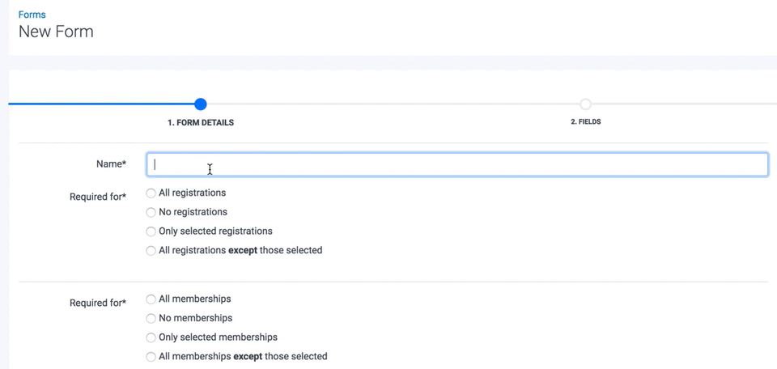Image resolution: width=777 pixels, height=369 pixels.
Task: Click the Name* field label
Action: coord(111,164)
